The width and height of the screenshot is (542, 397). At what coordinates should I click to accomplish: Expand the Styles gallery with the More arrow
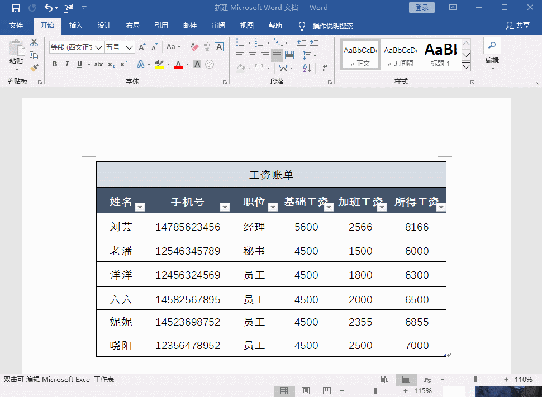click(466, 66)
